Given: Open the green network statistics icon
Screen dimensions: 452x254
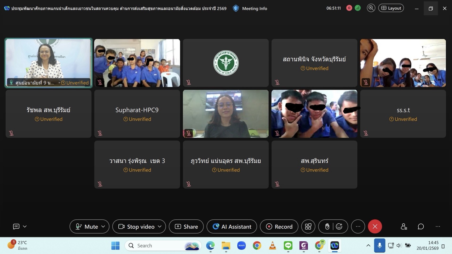Looking at the screenshot, I should 358,8.
